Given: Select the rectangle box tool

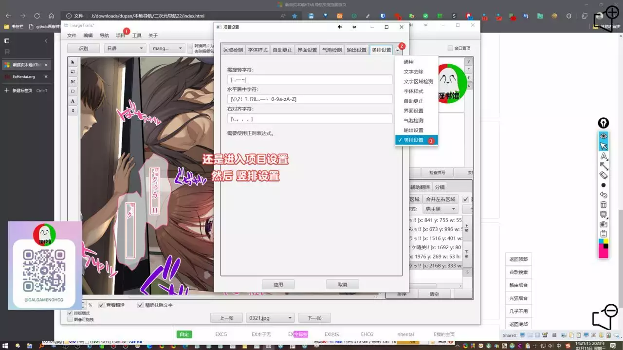Looking at the screenshot, I should tap(73, 91).
